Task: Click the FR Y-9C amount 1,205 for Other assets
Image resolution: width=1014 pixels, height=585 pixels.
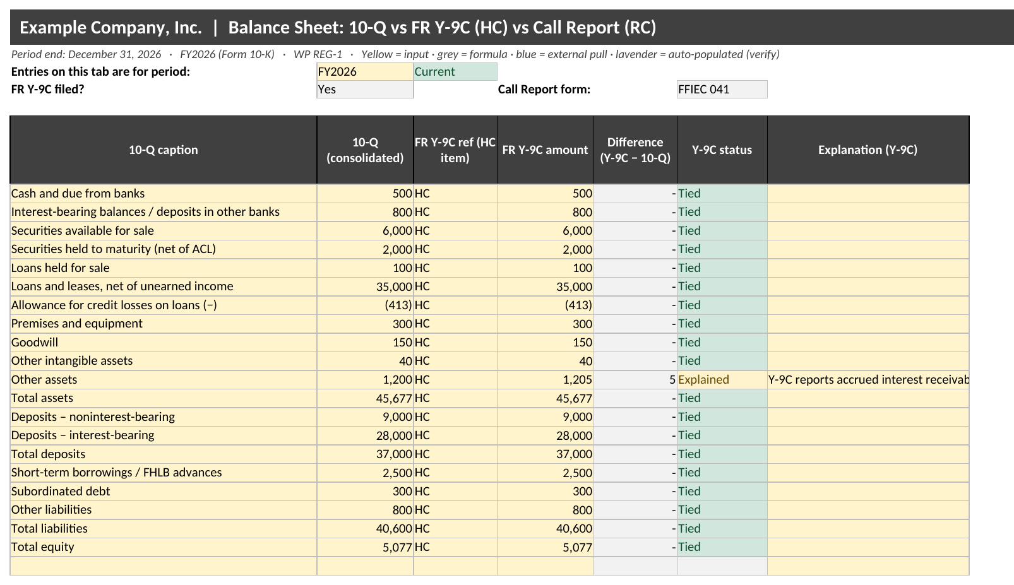Action: pos(546,380)
